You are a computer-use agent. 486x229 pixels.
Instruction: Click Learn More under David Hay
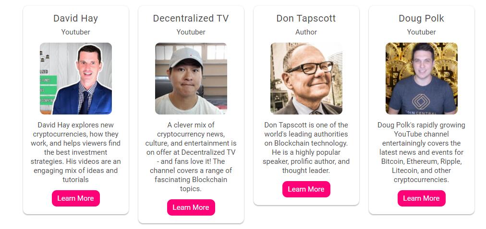coord(76,198)
